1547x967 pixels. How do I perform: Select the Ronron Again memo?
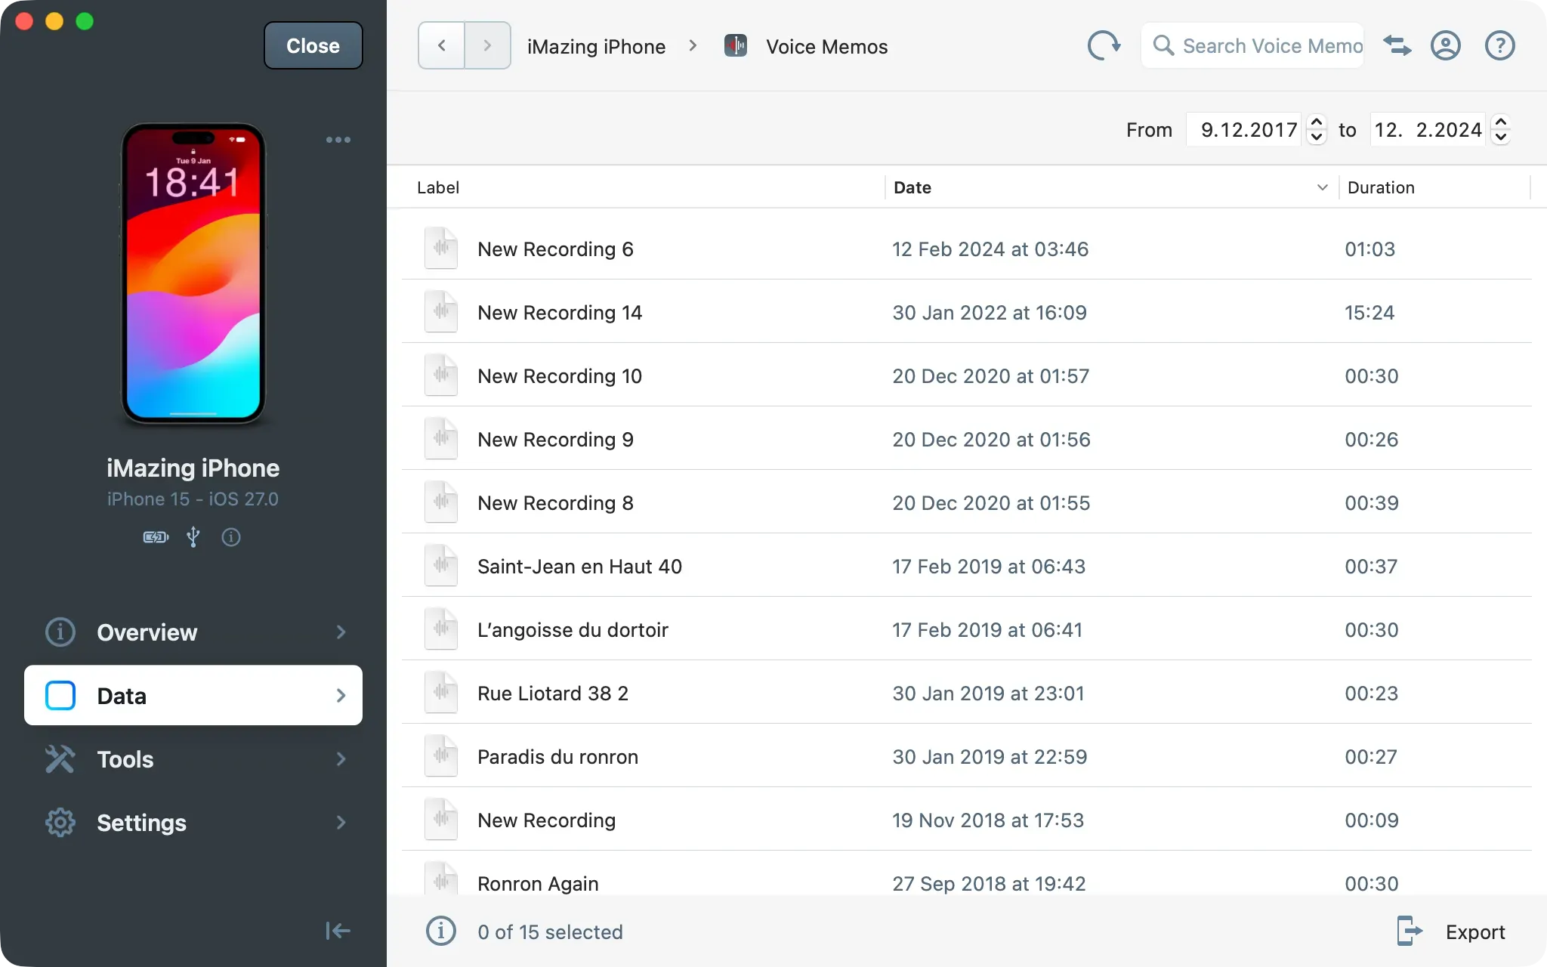pyautogui.click(x=967, y=873)
